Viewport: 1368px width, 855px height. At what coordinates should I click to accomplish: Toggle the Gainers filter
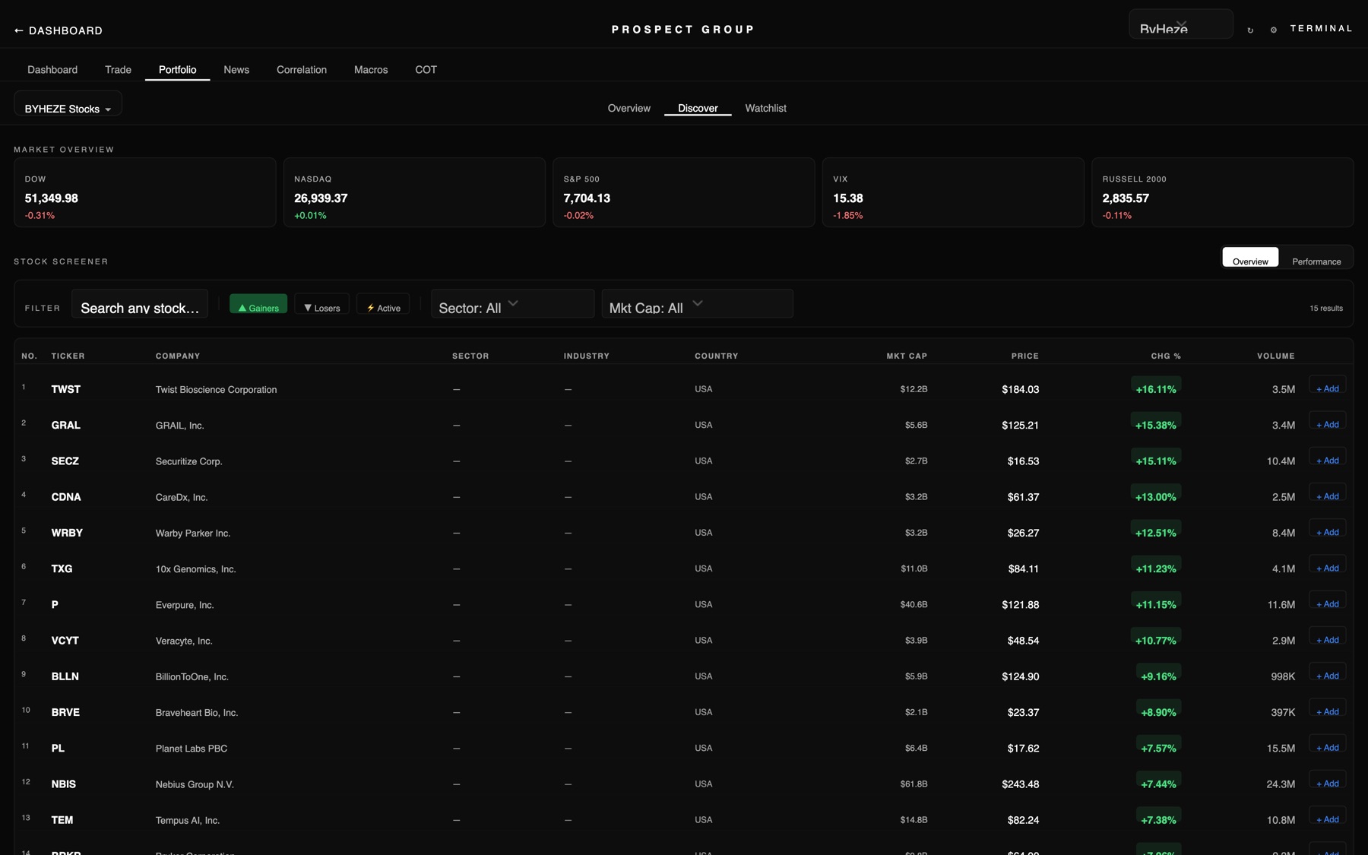tap(258, 303)
